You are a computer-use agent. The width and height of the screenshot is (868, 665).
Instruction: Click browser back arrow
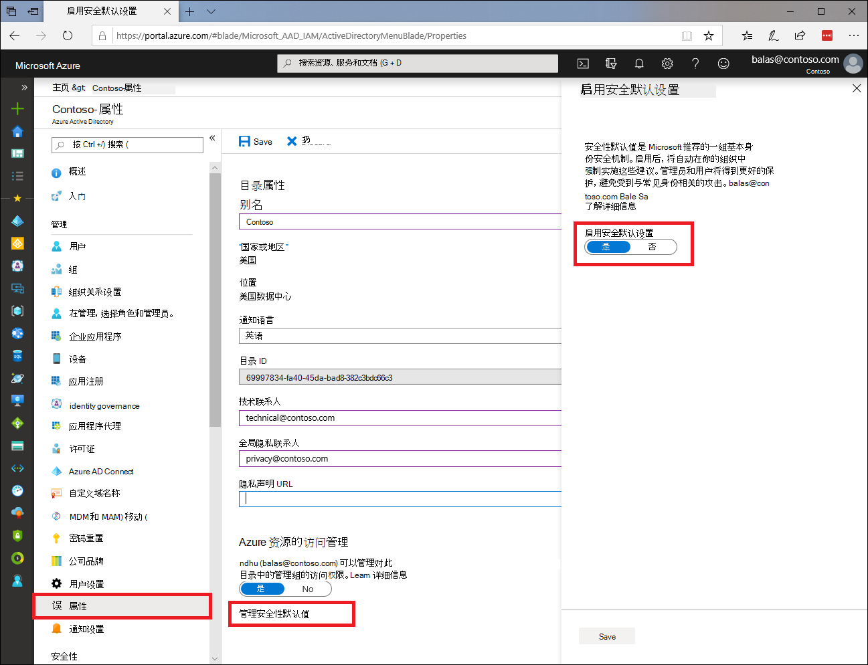click(x=15, y=35)
